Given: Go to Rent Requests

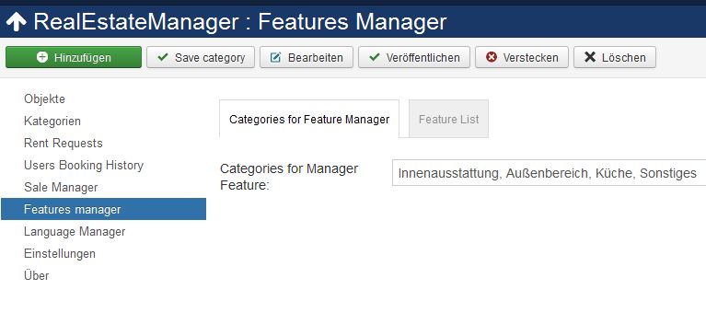Looking at the screenshot, I should point(63,143).
